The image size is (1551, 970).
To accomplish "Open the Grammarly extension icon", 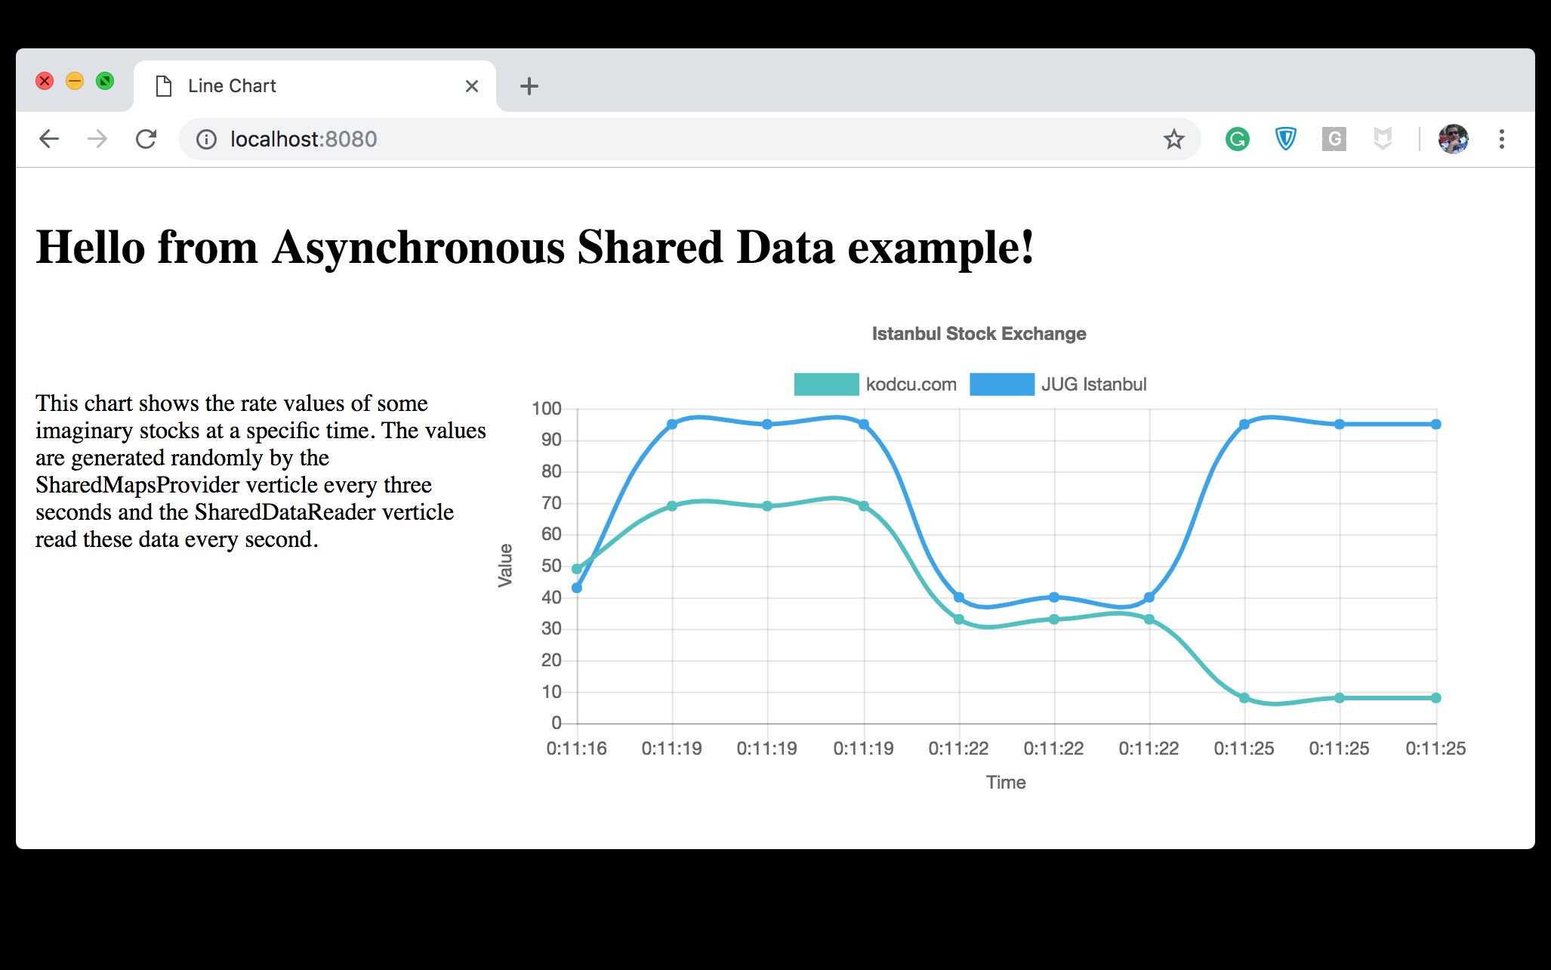I will 1237,139.
